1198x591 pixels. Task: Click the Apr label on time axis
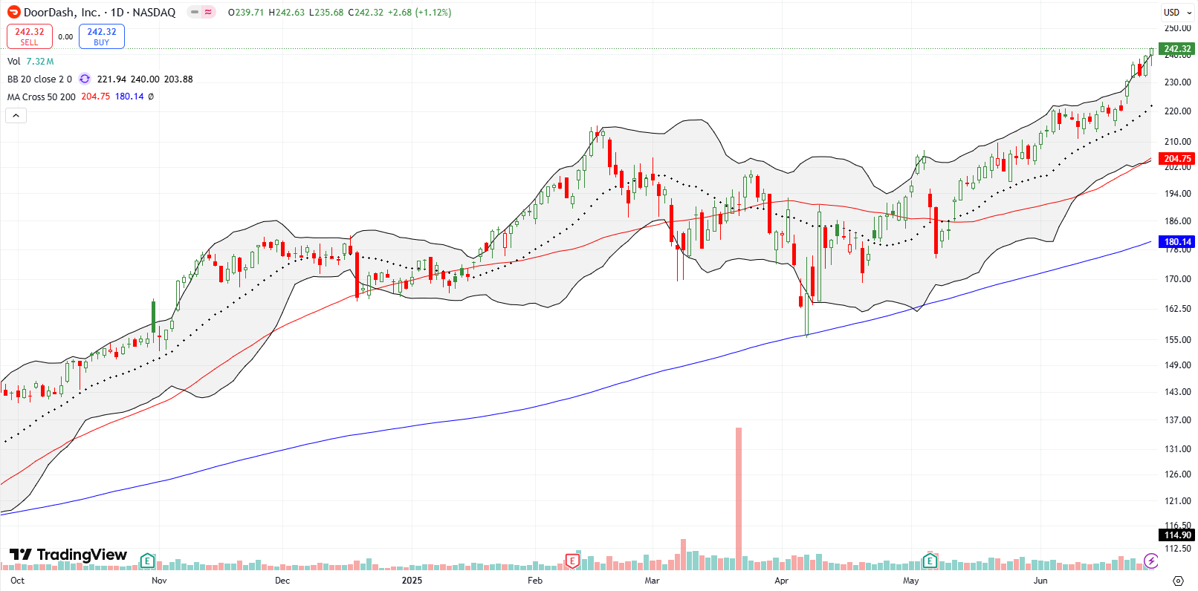pos(781,581)
